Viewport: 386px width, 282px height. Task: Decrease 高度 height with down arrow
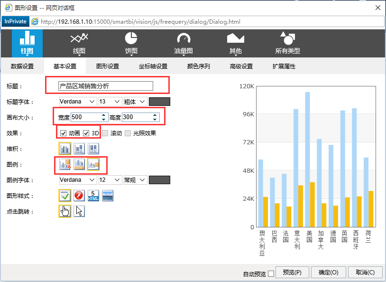[155, 119]
